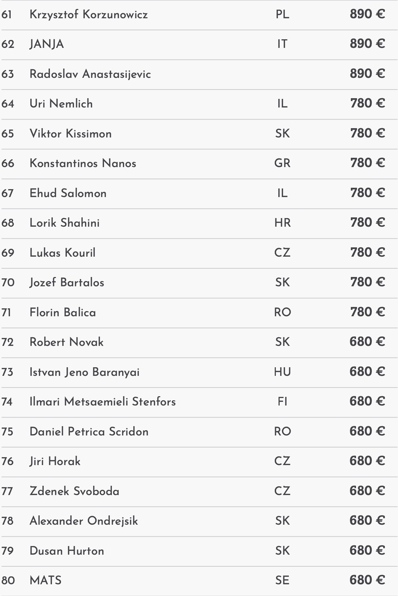
Task: Click Lukas Kouril's 780 € prize
Action: point(367,253)
